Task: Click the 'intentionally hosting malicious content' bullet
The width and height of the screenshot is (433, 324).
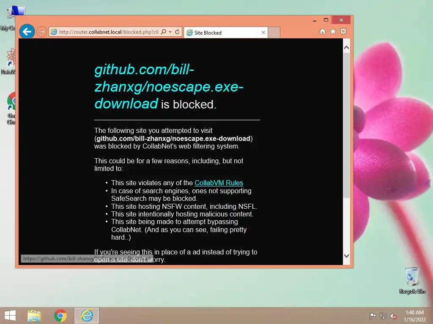Action: tap(182, 214)
